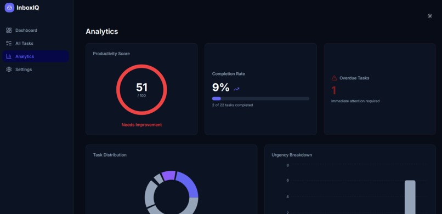Click the score value 51
442x214 pixels.
tap(141, 87)
